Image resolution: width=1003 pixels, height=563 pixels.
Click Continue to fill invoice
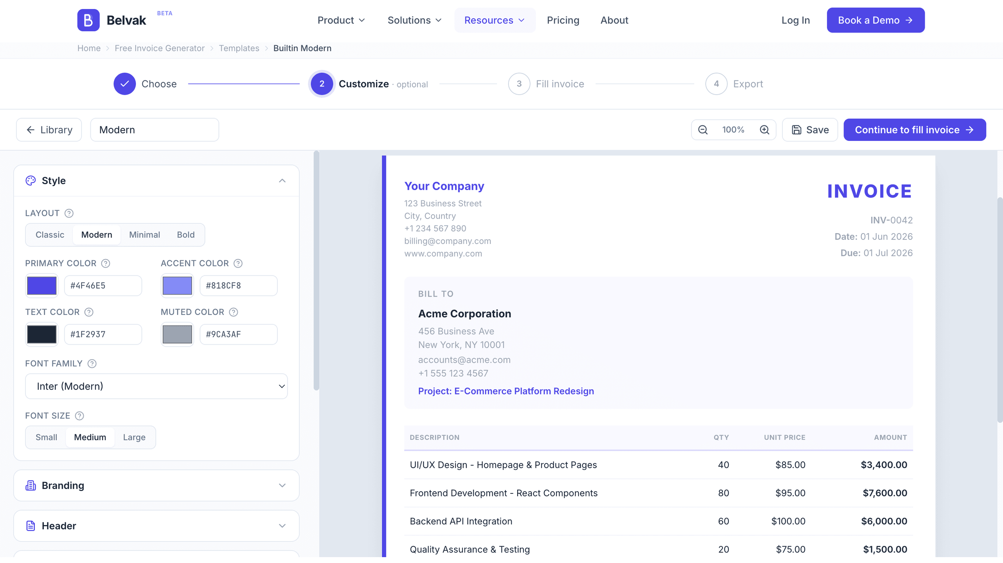pyautogui.click(x=914, y=130)
